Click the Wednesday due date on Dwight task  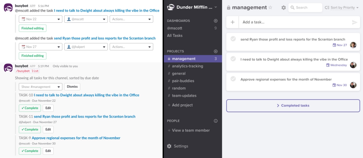336,65
